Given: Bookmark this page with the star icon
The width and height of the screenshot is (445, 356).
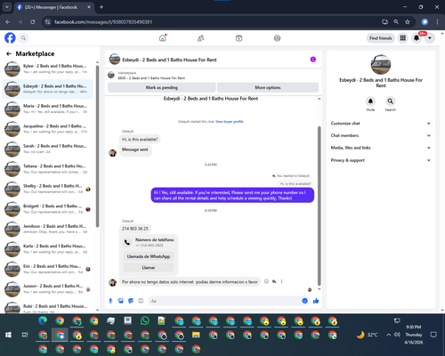Looking at the screenshot, I should coord(408,21).
